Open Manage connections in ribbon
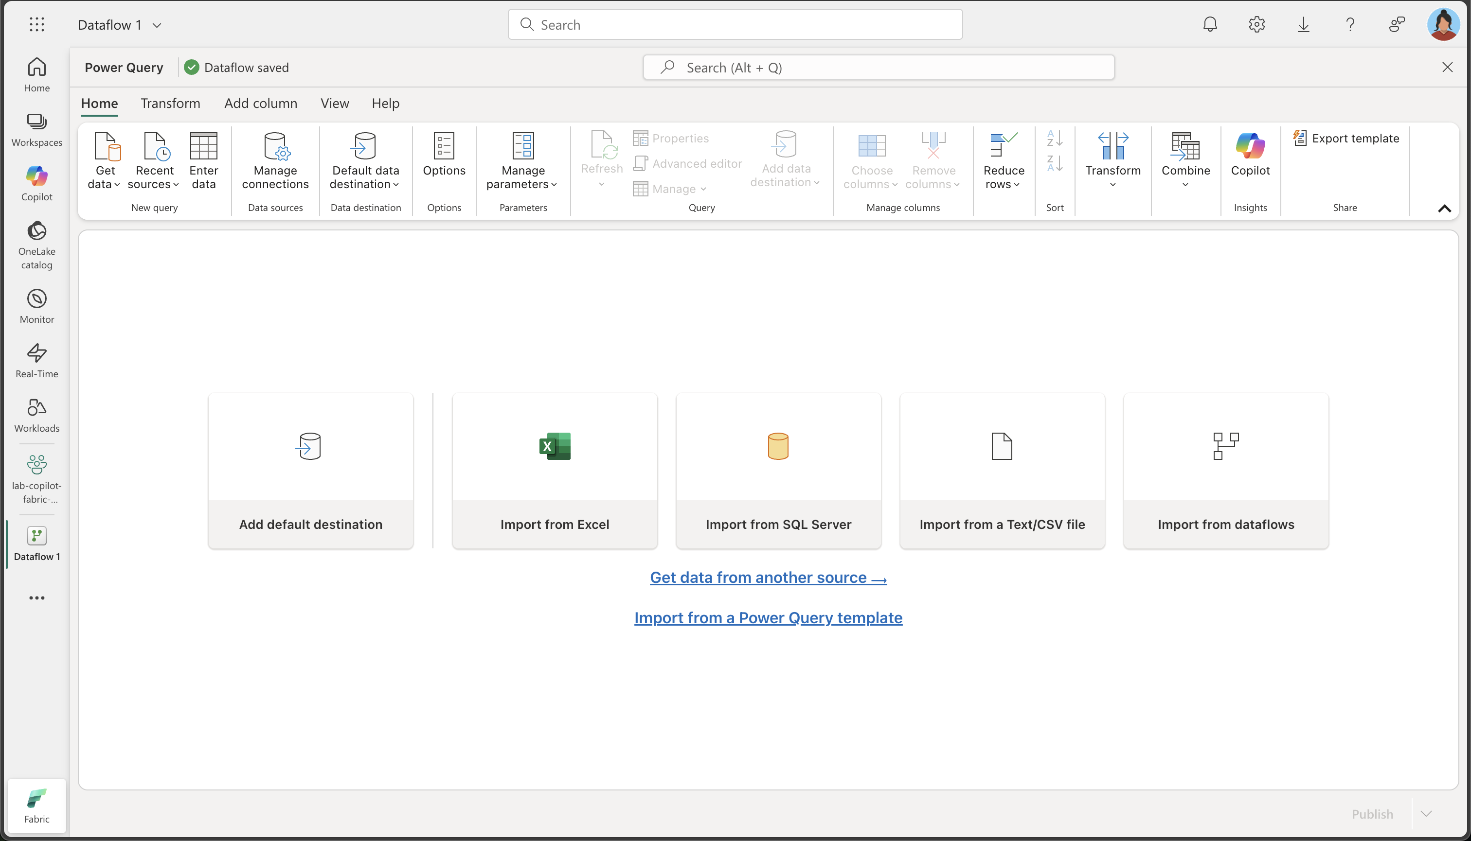This screenshot has height=841, width=1471. (x=275, y=161)
